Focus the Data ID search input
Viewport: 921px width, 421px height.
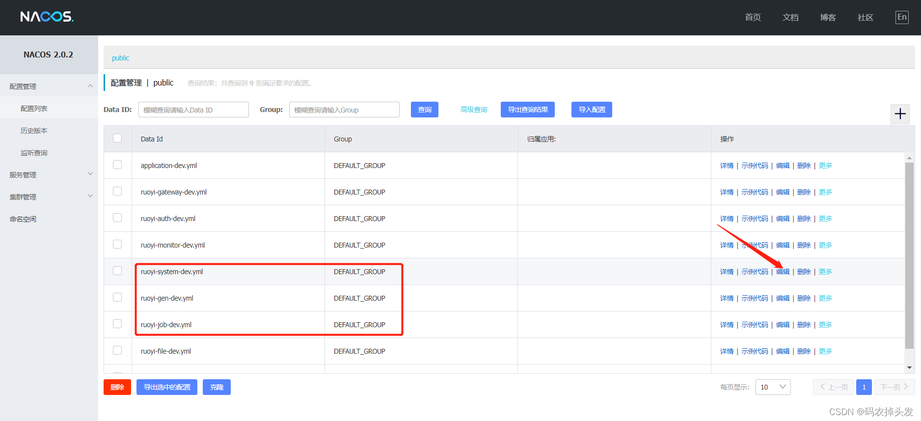point(193,110)
